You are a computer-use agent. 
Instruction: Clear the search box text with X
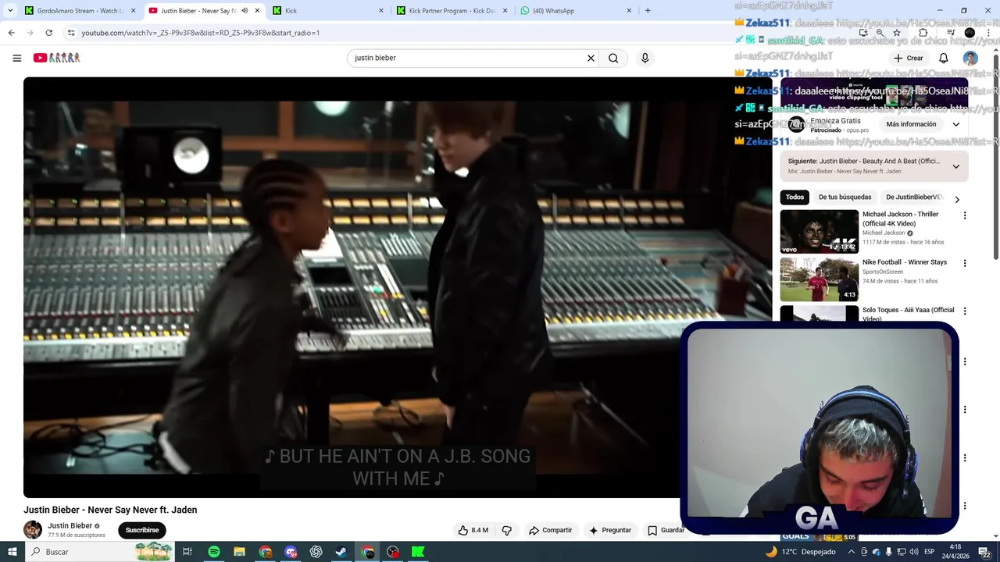(591, 58)
